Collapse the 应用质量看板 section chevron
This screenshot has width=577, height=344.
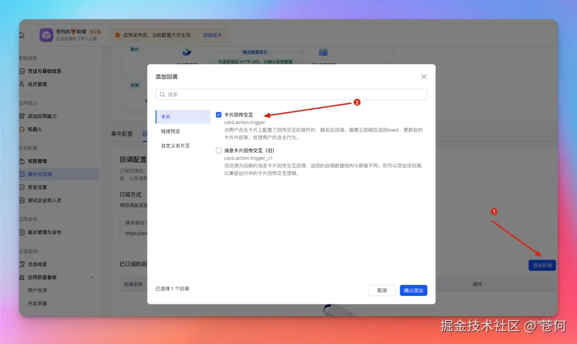(x=92, y=278)
